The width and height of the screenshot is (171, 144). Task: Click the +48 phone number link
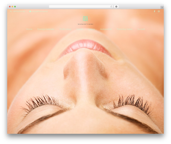19,11
